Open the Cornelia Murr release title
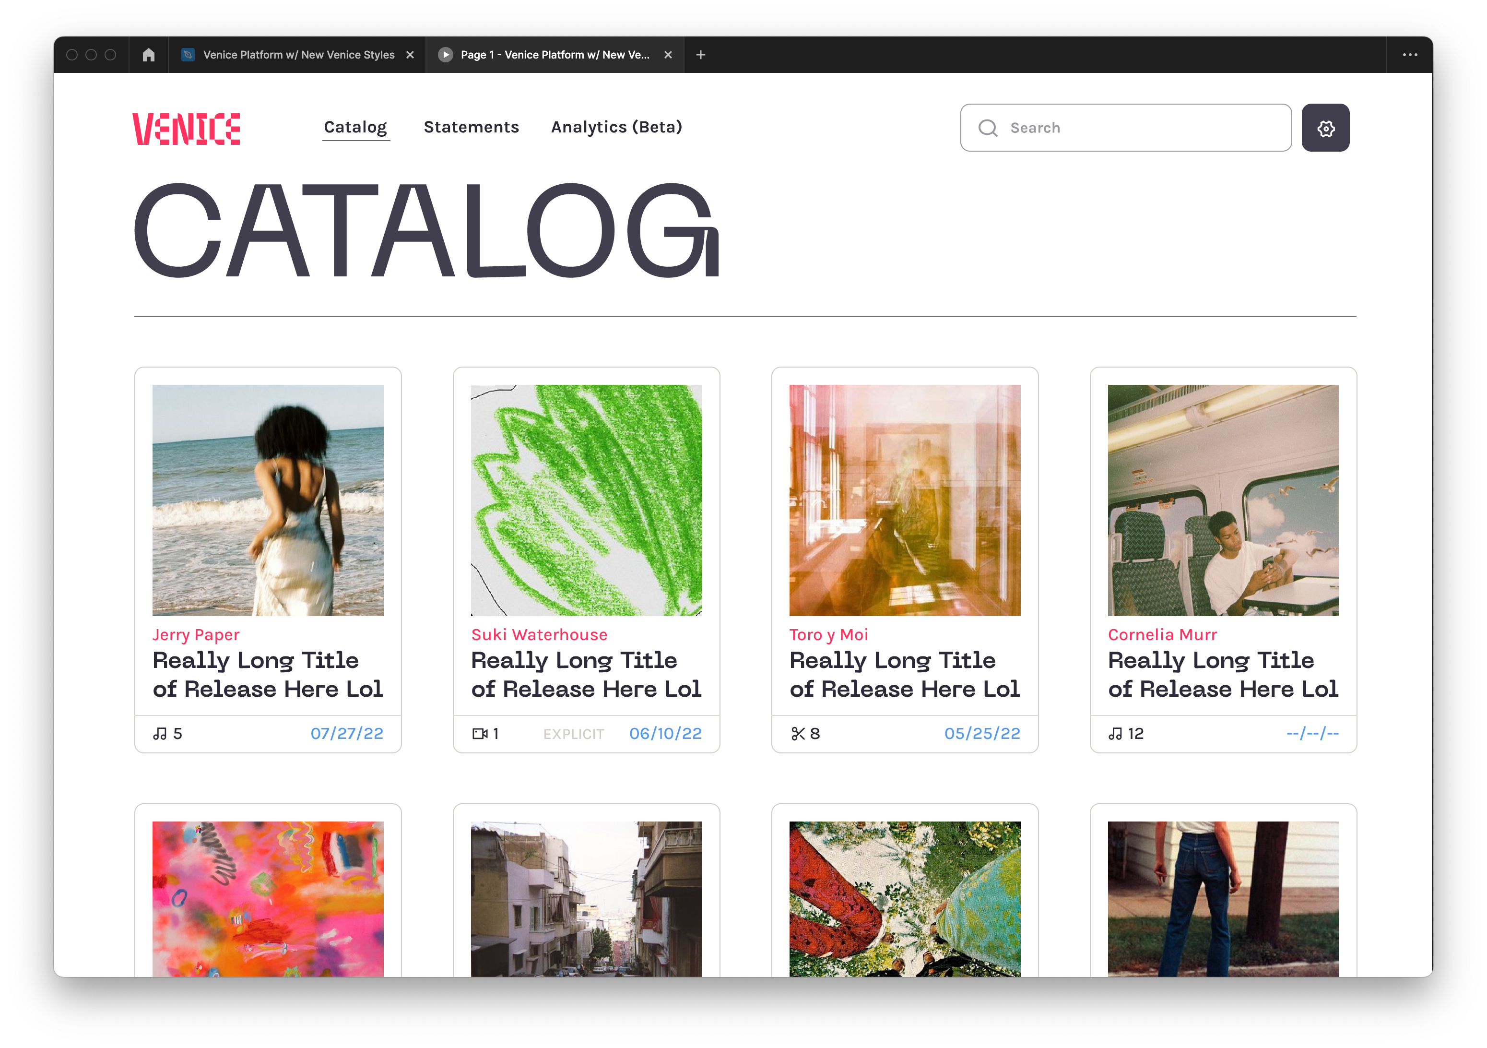The image size is (1487, 1048). (x=1223, y=674)
